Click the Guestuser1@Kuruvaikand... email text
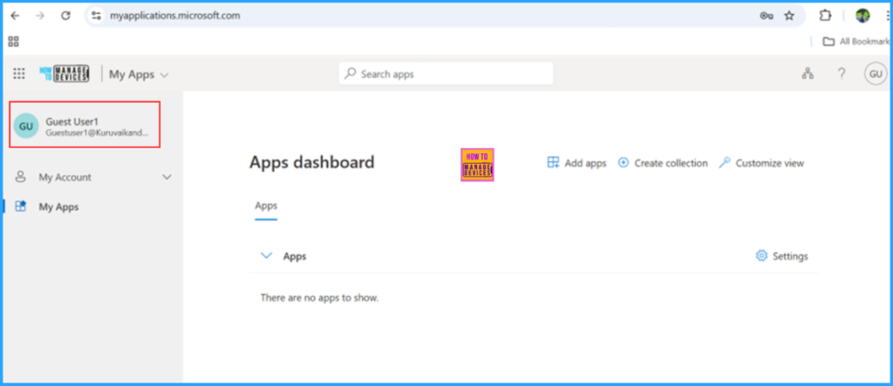The image size is (893, 386). [x=97, y=132]
